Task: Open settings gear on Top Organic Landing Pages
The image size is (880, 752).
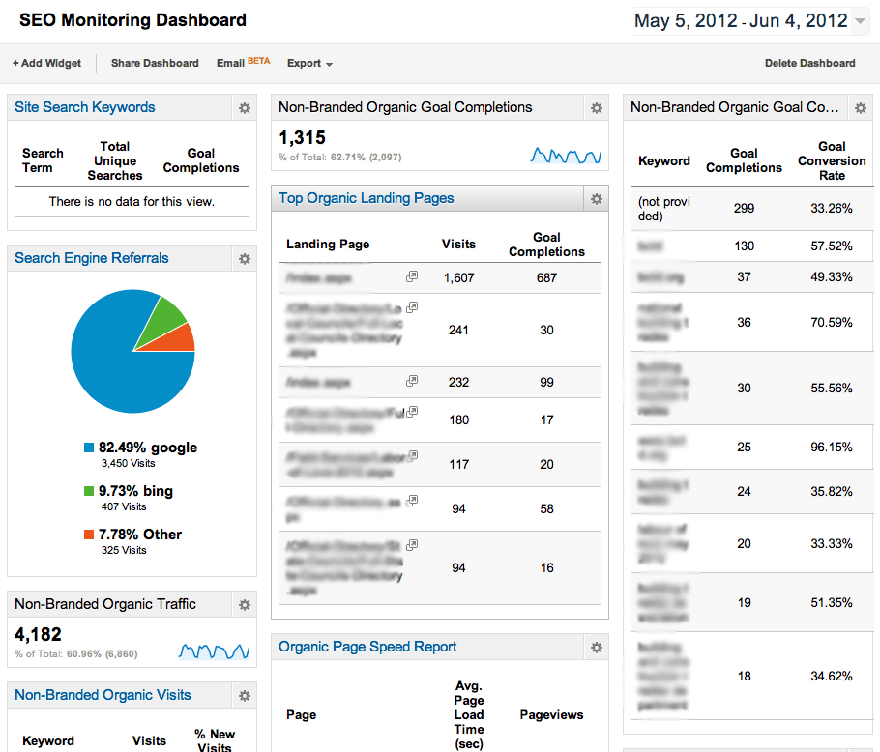Action: tap(597, 198)
